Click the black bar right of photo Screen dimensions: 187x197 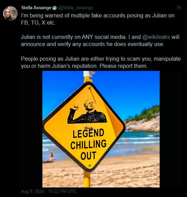[170, 129]
